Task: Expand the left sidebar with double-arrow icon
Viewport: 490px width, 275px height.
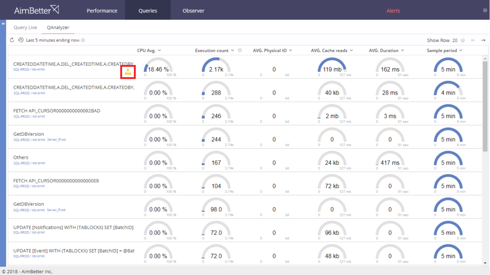Action: pyautogui.click(x=3, y=23)
